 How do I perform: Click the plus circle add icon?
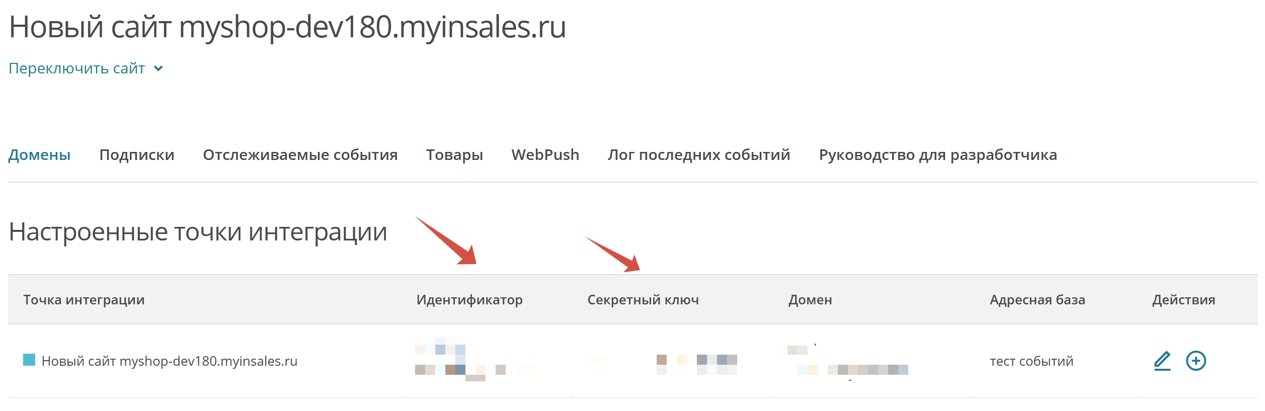(1196, 361)
